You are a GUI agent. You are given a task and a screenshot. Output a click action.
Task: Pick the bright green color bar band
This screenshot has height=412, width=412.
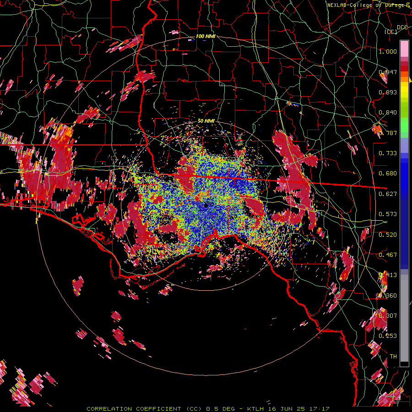(404, 125)
